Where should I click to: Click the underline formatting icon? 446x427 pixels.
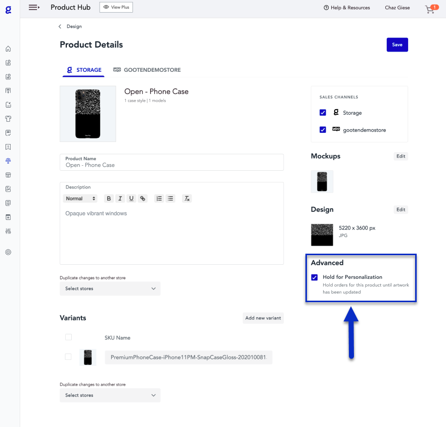tap(131, 199)
